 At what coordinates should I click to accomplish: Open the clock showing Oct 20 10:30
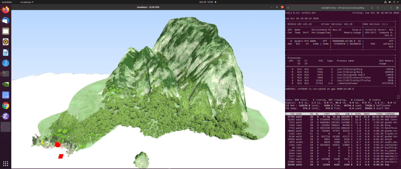pos(200,2)
